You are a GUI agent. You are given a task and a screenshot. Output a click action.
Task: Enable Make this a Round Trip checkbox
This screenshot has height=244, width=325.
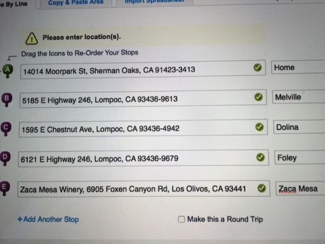click(x=181, y=219)
